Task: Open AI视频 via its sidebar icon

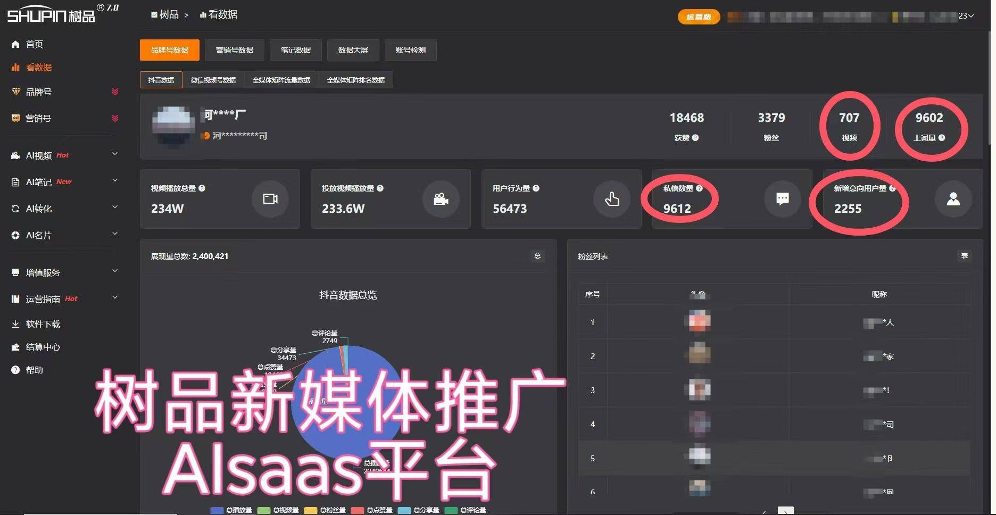Action: click(x=15, y=155)
